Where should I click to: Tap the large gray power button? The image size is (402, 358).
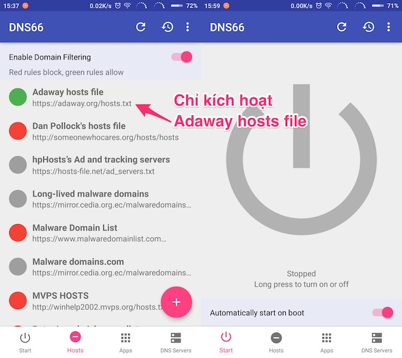[302, 159]
